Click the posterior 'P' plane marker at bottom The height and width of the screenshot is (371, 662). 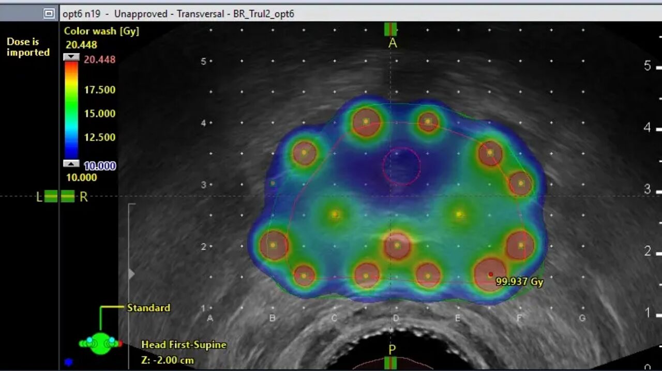coord(391,362)
